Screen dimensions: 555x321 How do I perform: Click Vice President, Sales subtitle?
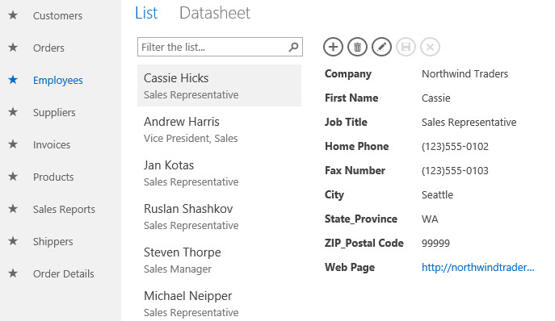click(x=191, y=139)
